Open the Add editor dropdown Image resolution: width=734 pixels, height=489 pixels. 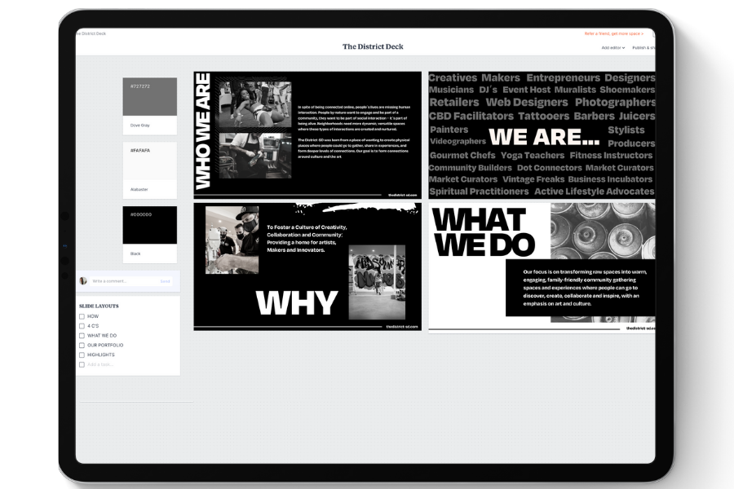(613, 48)
